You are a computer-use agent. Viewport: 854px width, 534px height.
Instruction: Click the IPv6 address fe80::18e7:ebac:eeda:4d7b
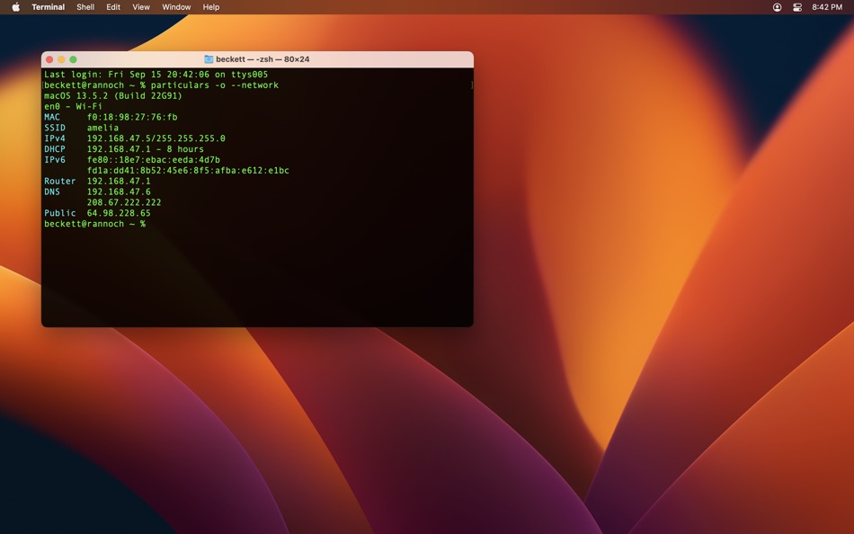point(154,160)
